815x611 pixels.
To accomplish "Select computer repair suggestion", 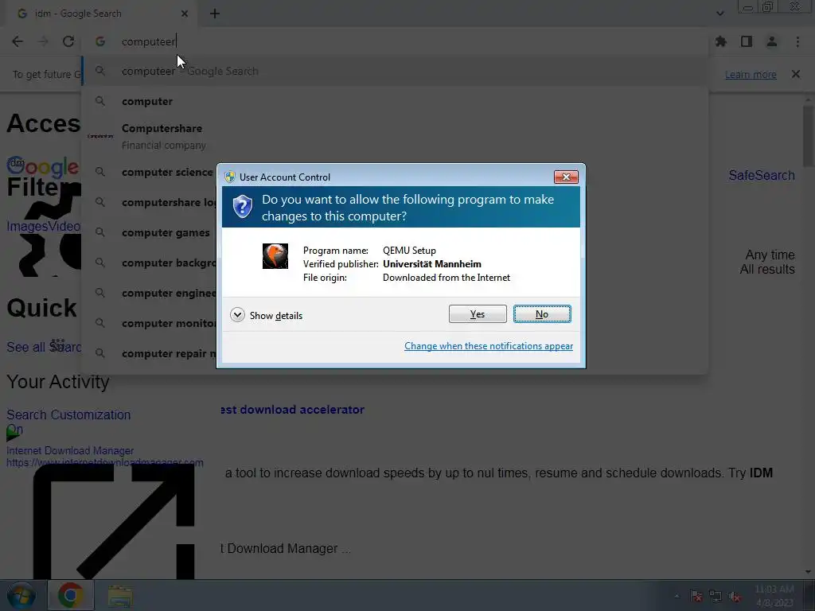I will tap(150, 353).
